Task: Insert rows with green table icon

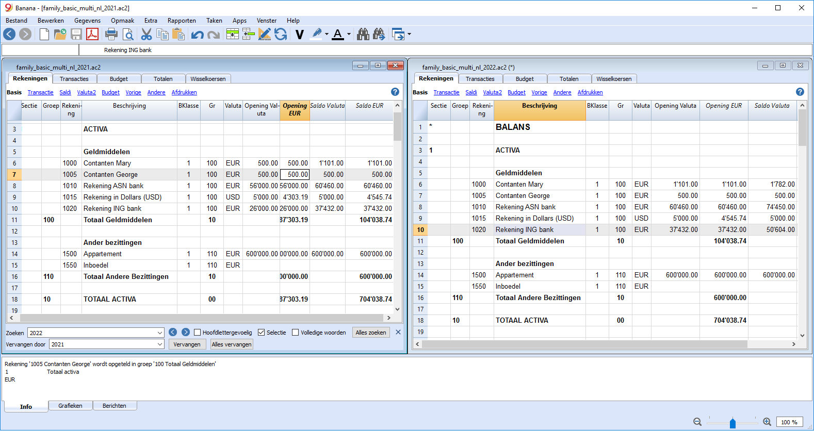Action: pyautogui.click(x=233, y=35)
